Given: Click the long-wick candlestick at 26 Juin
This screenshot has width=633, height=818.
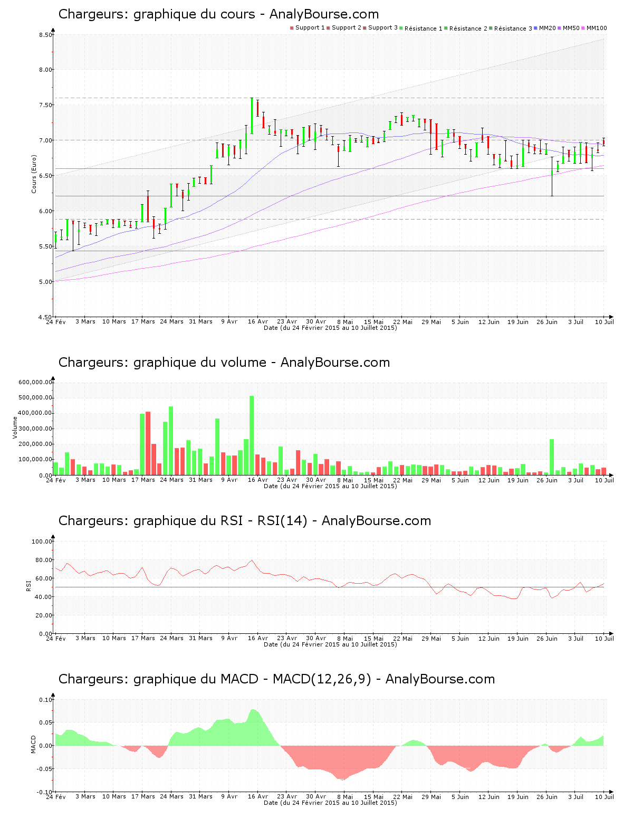Looking at the screenshot, I should tap(552, 176).
